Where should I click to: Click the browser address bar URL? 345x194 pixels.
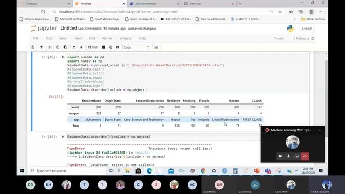119,12
